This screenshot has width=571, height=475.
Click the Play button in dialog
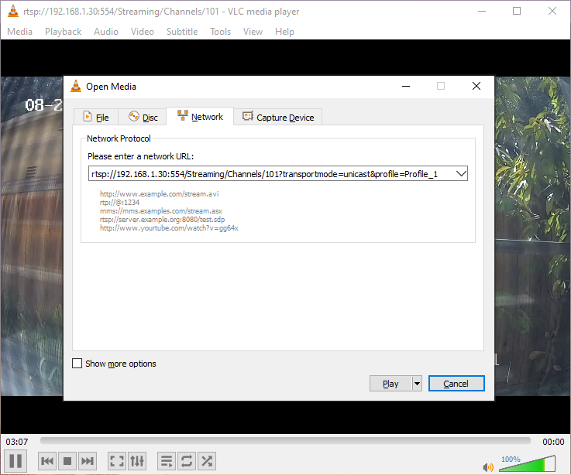tap(390, 384)
